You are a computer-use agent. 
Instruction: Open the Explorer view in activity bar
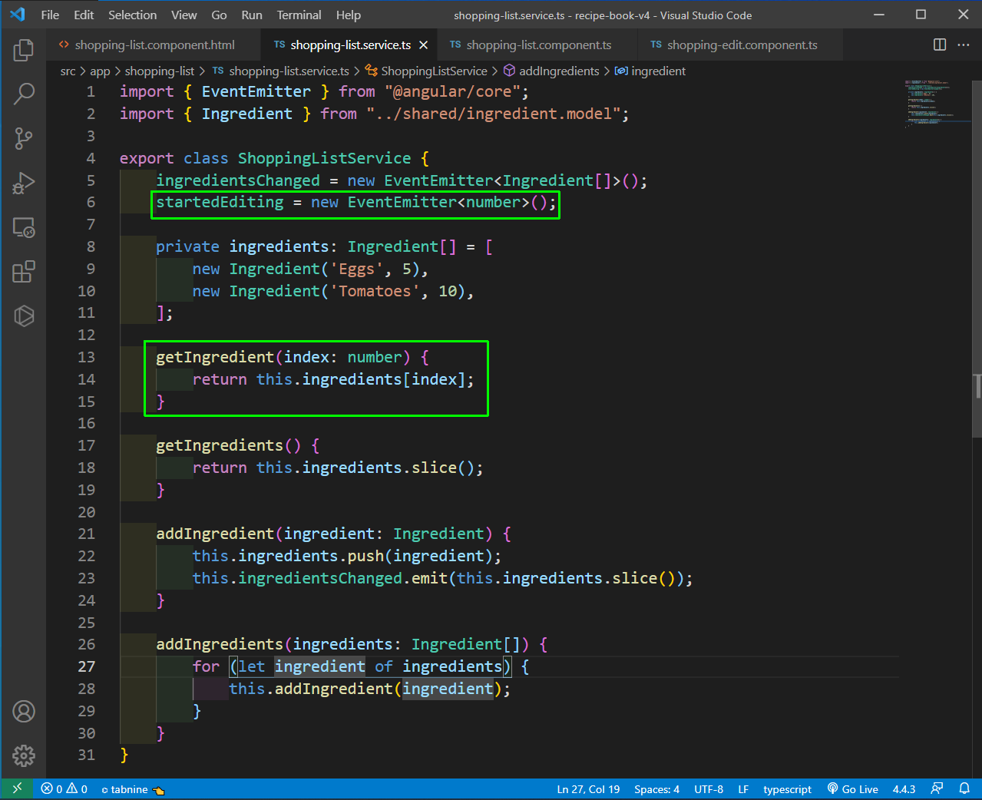click(24, 50)
